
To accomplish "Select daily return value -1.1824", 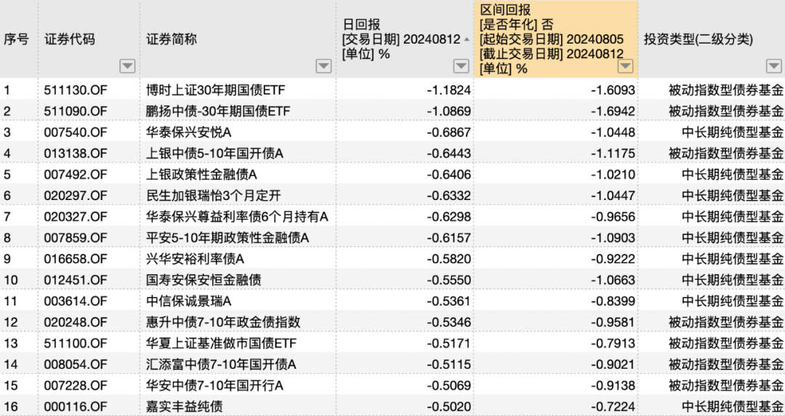I will 448,90.
